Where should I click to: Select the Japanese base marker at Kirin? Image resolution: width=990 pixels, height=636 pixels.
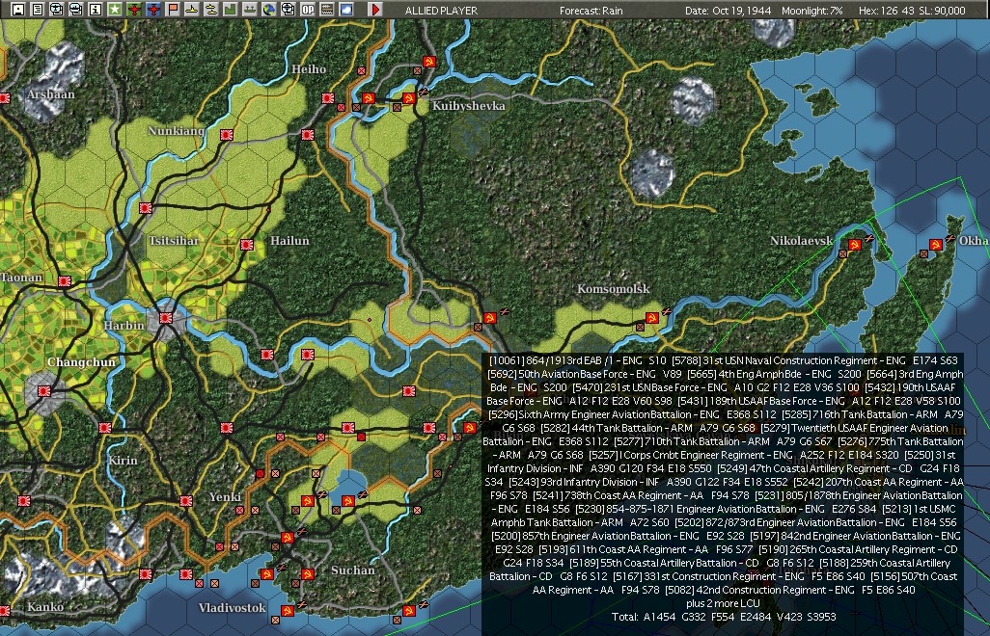(x=105, y=428)
